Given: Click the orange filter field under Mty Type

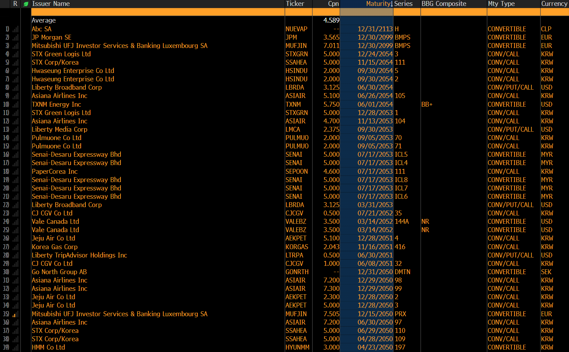Looking at the screenshot, I should click(514, 12).
